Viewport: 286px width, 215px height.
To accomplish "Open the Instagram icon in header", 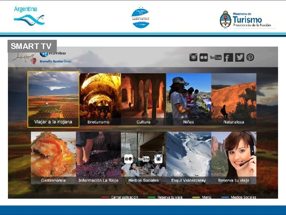I will pyautogui.click(x=193, y=57).
